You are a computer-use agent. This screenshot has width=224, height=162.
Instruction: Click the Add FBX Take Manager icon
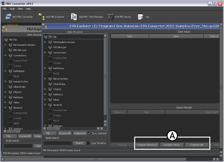click(74, 17)
